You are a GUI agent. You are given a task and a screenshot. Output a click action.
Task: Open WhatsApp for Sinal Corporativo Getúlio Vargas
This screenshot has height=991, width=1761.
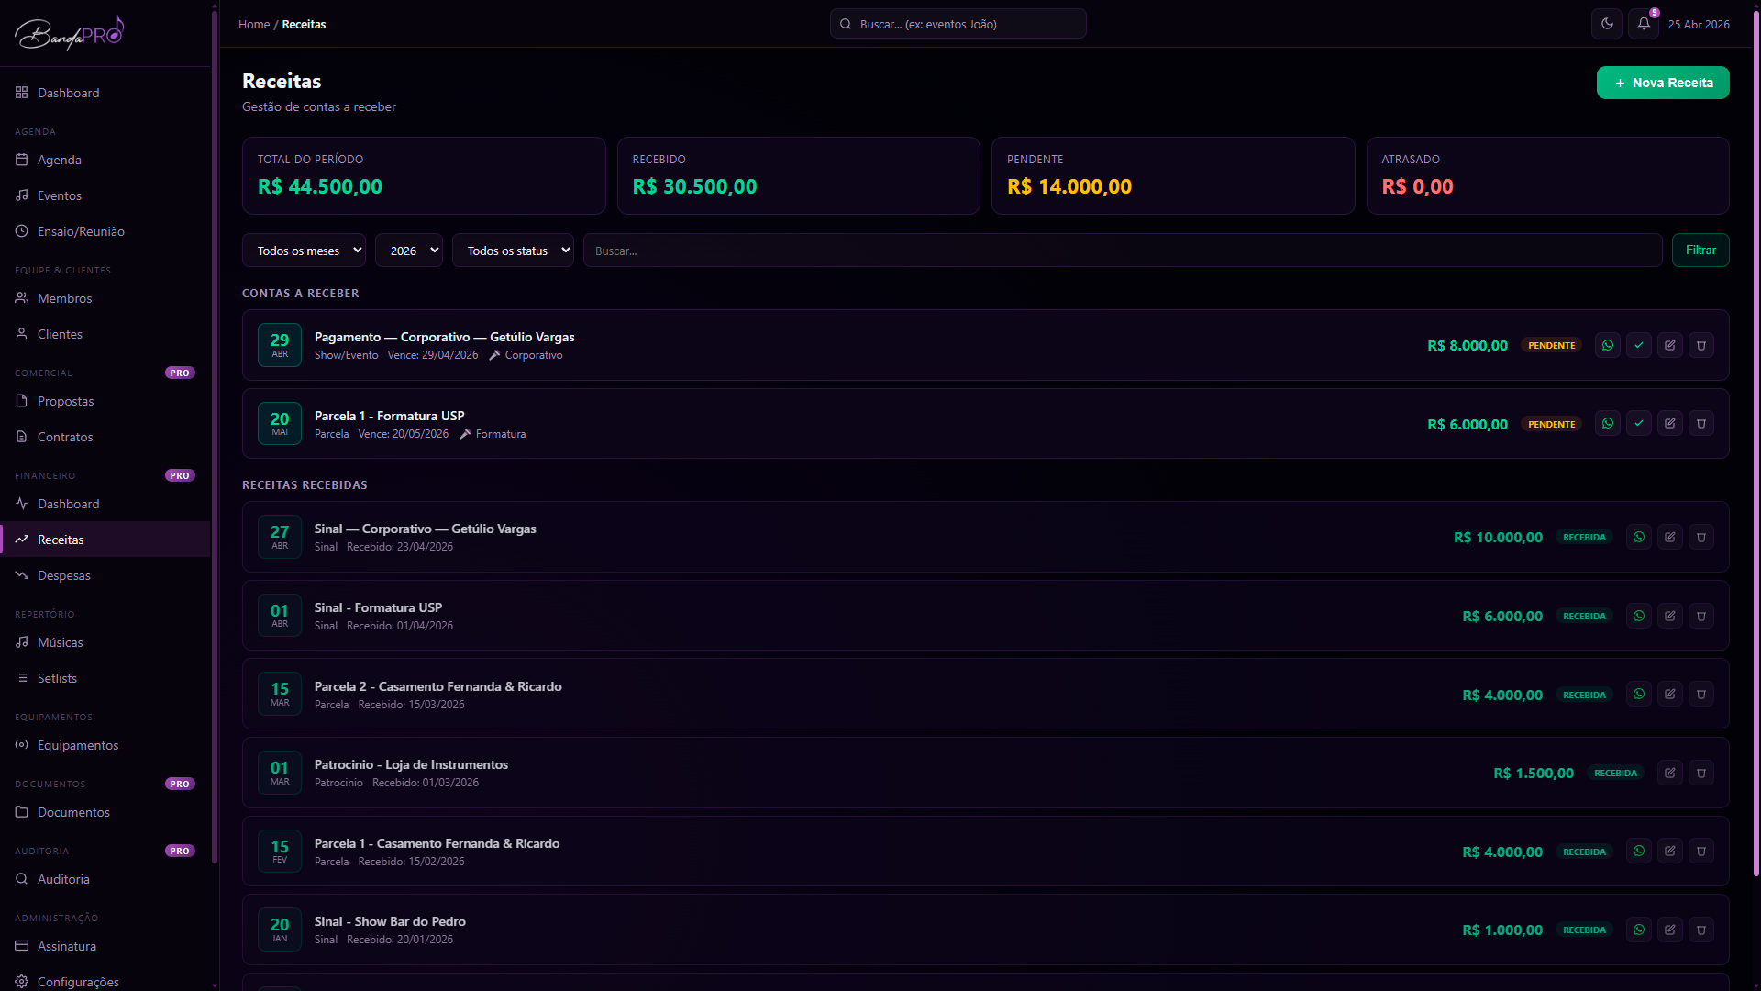pos(1639,537)
